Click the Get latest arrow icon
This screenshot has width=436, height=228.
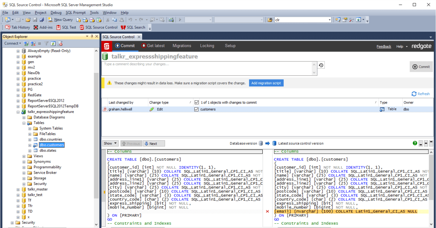[144, 46]
